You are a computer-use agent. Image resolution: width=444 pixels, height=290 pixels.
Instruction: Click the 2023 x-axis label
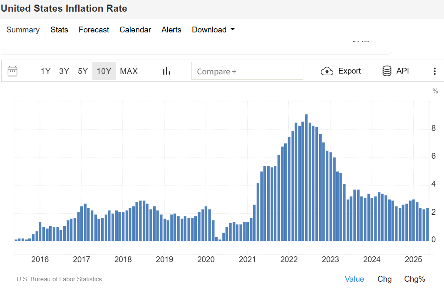point(330,260)
